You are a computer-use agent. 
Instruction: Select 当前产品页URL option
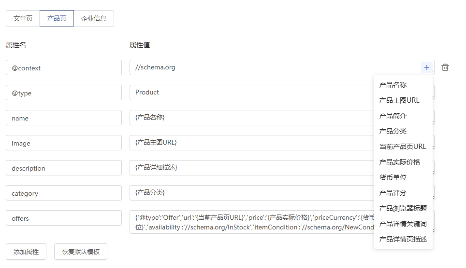(403, 147)
